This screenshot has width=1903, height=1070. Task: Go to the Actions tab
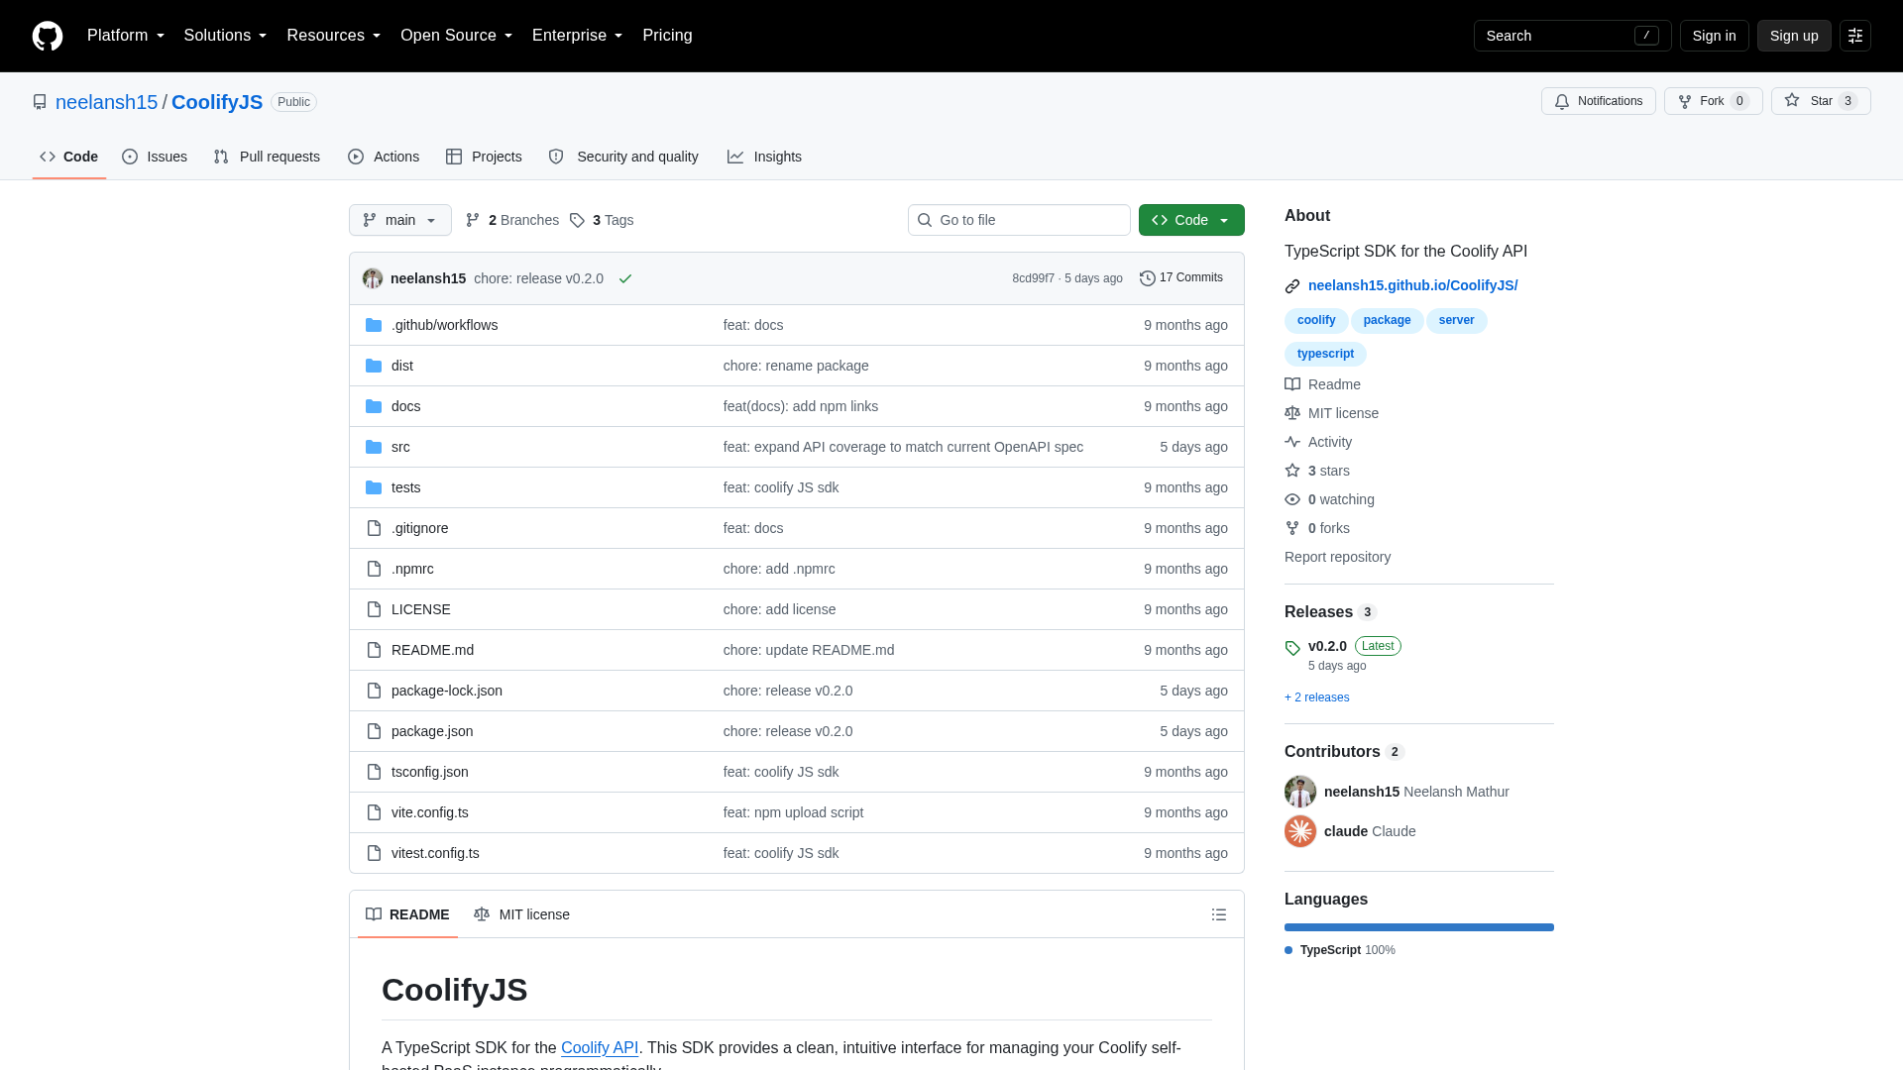pyautogui.click(x=384, y=157)
